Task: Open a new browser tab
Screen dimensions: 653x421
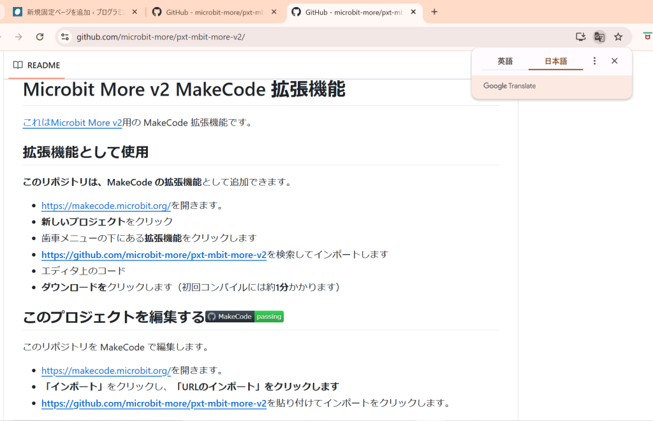Action: (x=434, y=11)
